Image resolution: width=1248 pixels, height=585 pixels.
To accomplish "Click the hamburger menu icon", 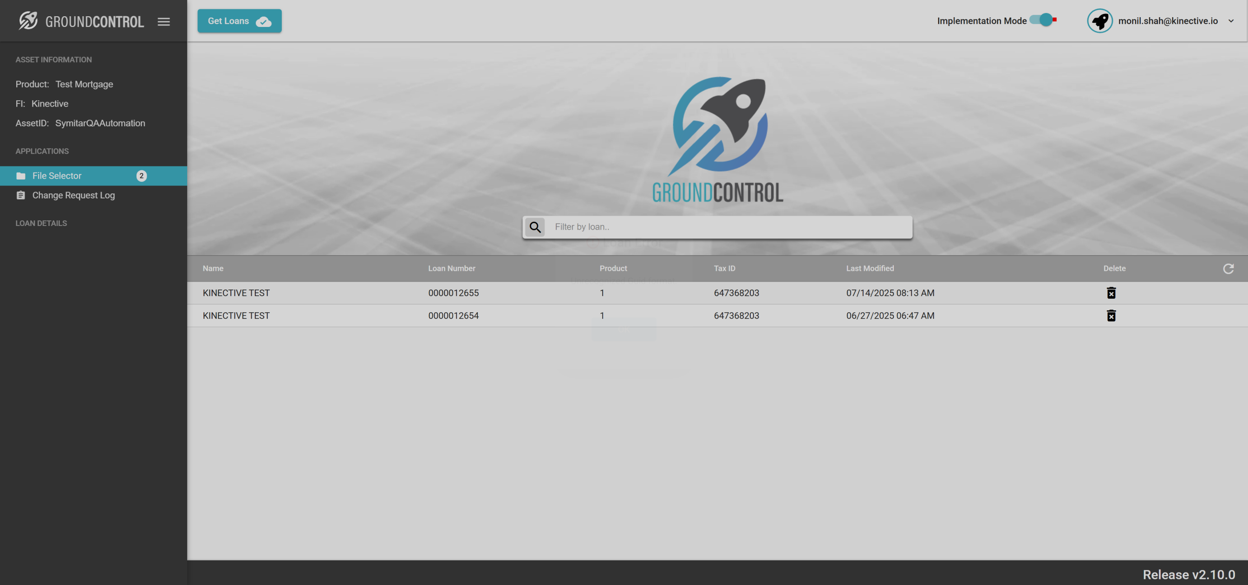I will pyautogui.click(x=164, y=21).
